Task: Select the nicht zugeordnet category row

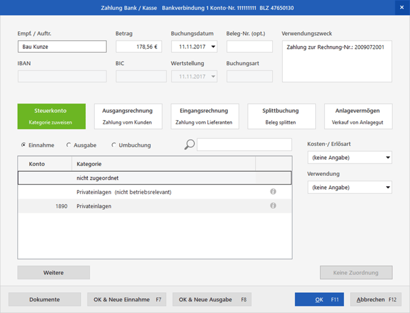Action: click(154, 178)
